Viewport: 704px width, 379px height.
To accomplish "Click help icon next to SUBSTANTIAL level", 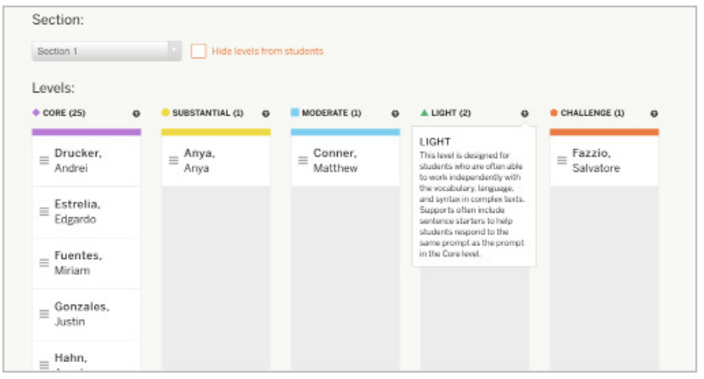I will coord(265,114).
